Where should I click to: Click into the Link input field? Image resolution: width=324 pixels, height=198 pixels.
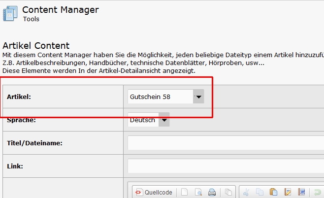pos(226,166)
